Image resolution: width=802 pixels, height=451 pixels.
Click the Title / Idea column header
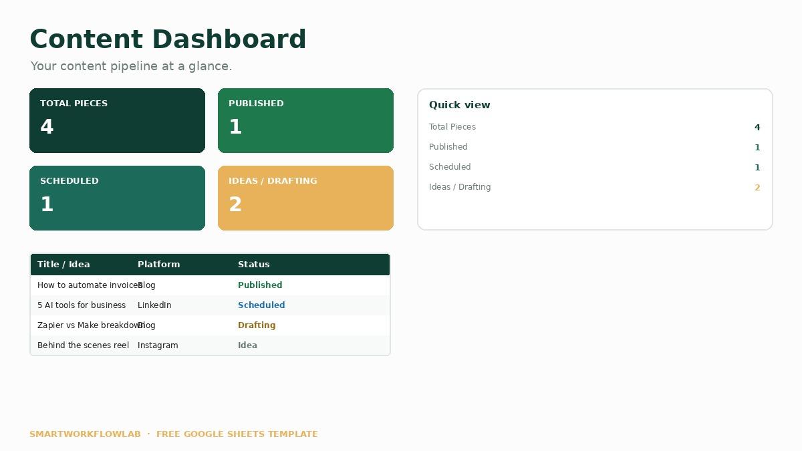pyautogui.click(x=63, y=265)
